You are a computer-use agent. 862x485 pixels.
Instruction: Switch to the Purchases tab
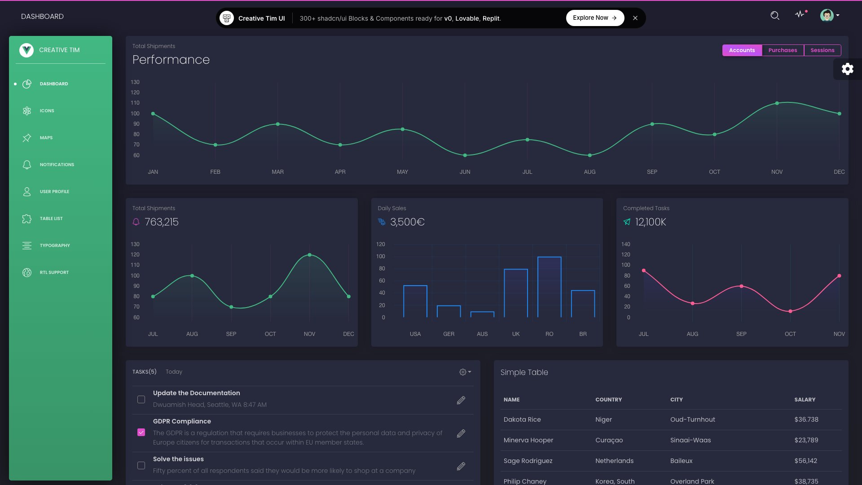click(783, 50)
